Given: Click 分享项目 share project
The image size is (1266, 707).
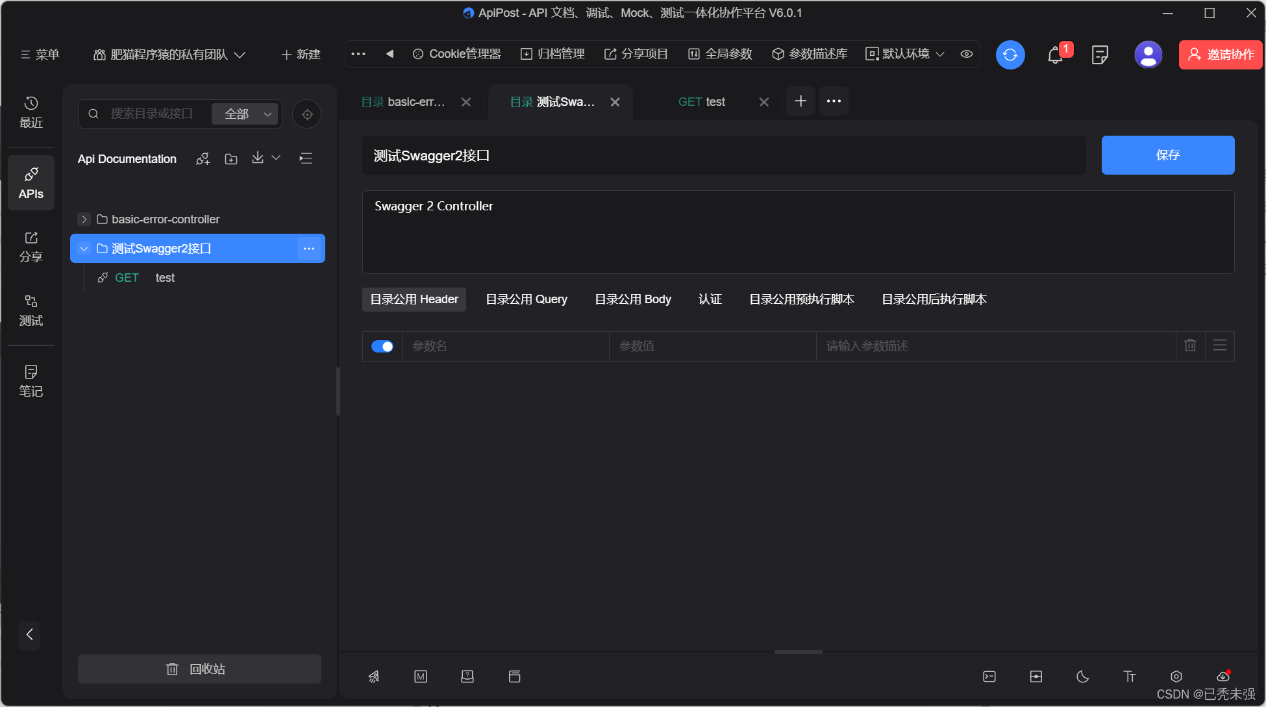Looking at the screenshot, I should tap(636, 54).
